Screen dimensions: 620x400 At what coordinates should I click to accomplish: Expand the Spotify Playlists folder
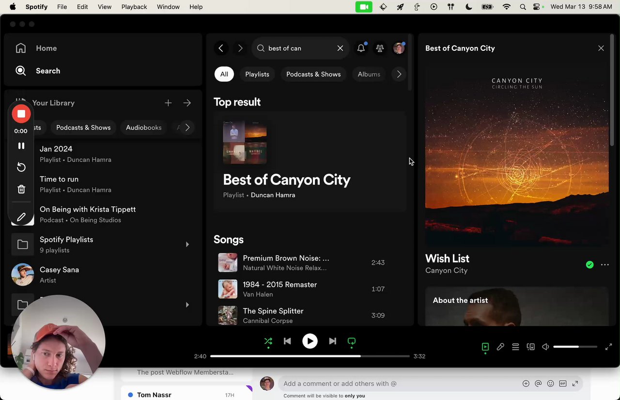(187, 244)
